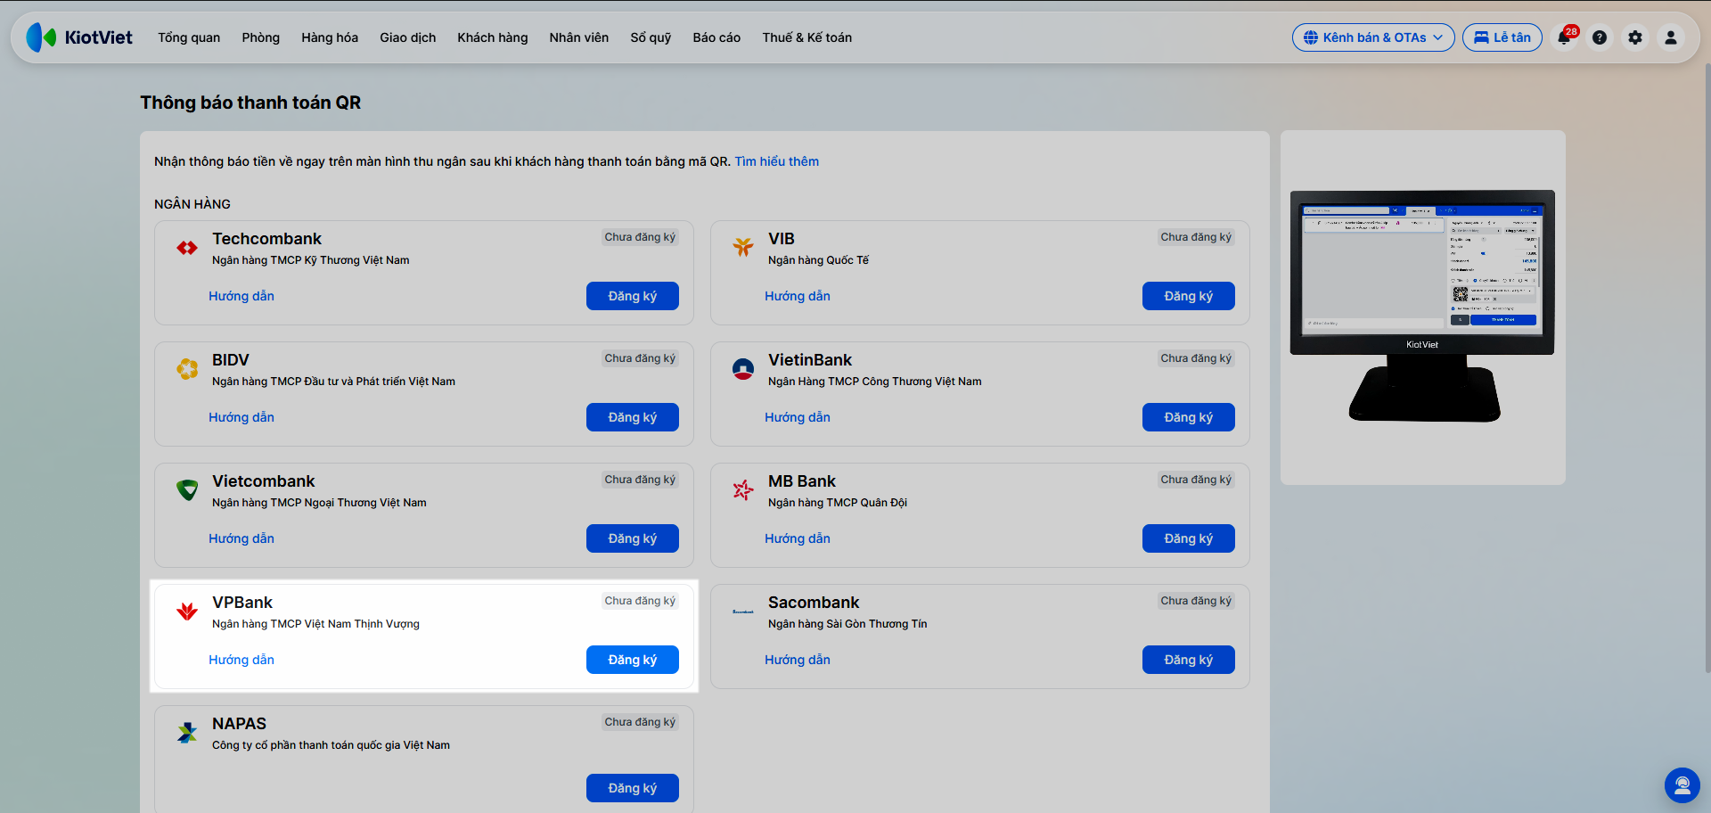Click the VPBank Chưa đăng ký status
1711x813 pixels.
(x=640, y=601)
